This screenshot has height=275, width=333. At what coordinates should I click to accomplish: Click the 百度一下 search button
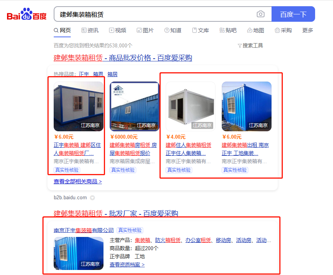tap(293, 14)
